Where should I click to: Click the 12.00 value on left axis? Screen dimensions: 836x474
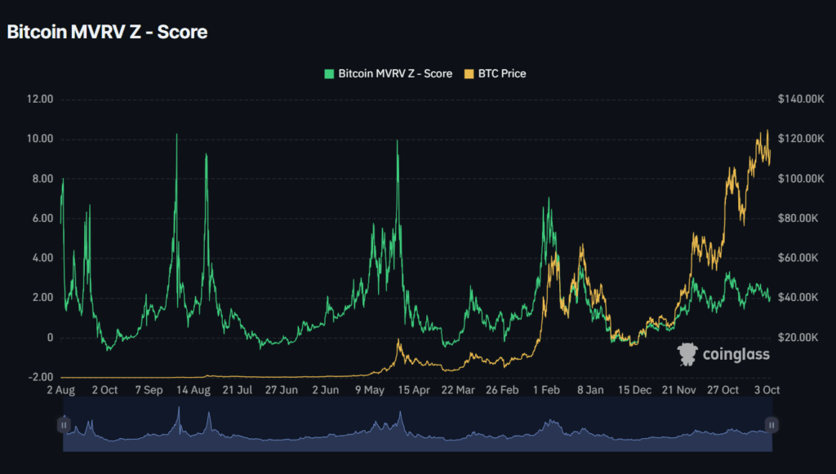[x=39, y=100]
